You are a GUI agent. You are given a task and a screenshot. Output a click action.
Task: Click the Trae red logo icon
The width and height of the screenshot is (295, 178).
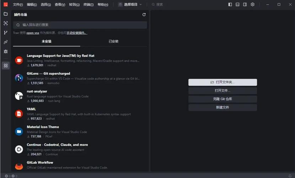(x=6, y=5)
